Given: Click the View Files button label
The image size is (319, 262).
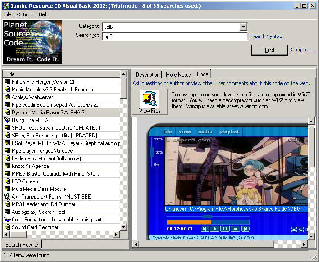Looking at the screenshot, I should [150, 111].
